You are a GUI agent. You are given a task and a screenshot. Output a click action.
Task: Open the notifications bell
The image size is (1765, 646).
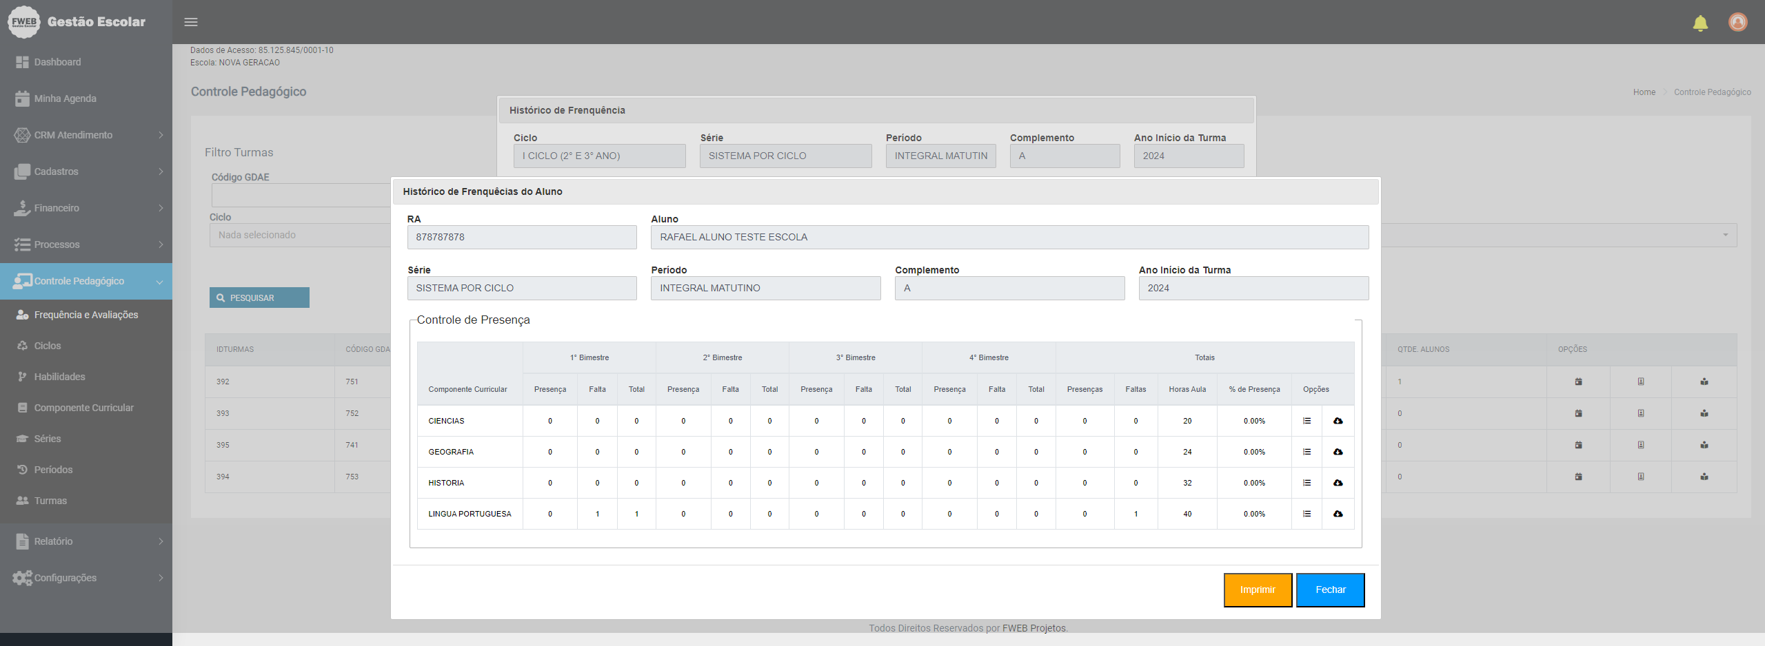coord(1700,23)
